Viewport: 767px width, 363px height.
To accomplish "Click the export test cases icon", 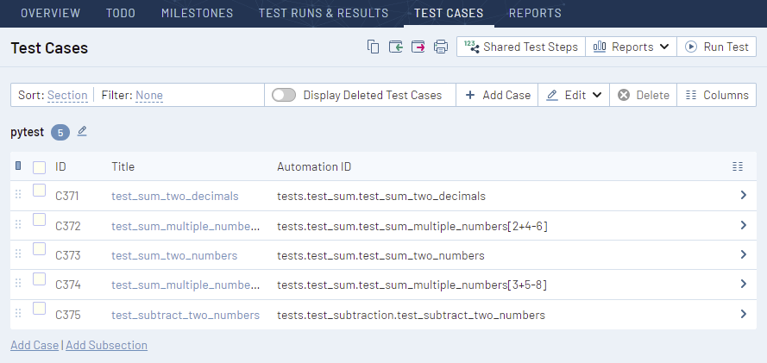I will pyautogui.click(x=418, y=47).
